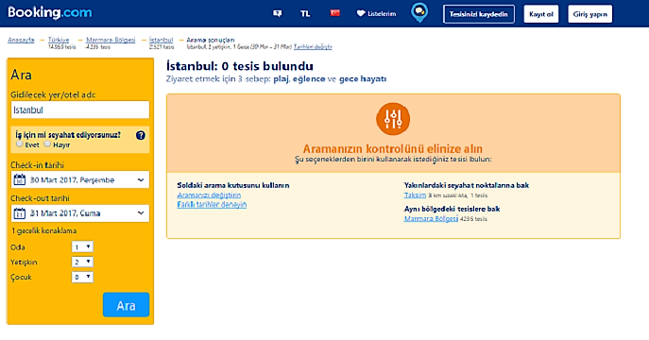Image resolution: width=649 pixels, height=340 pixels.
Task: Open the customer messages chat icon
Action: (278, 13)
